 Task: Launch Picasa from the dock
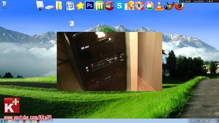(149, 5)
